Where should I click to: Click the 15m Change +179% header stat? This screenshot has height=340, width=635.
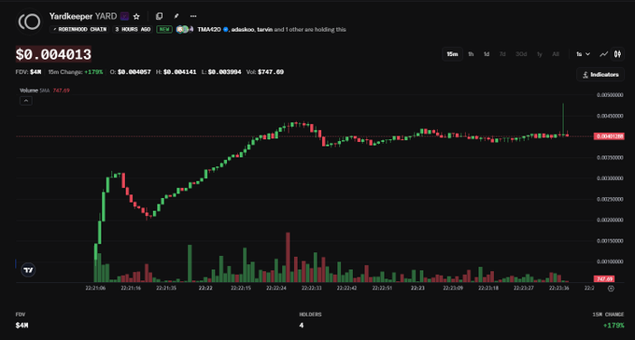pos(76,72)
